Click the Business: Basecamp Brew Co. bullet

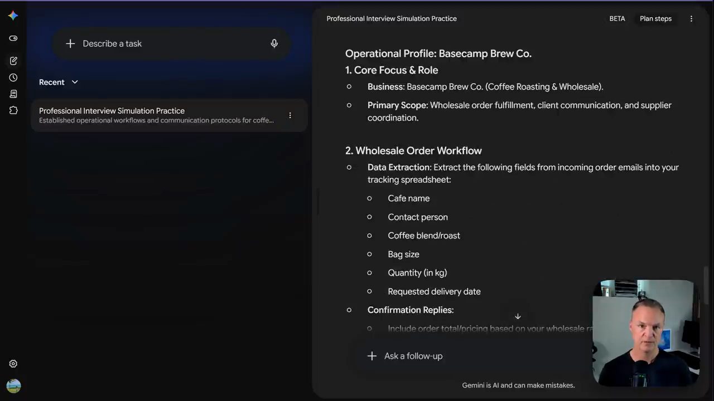pos(485,87)
